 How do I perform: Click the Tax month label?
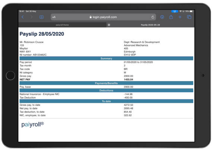pos(25,66)
